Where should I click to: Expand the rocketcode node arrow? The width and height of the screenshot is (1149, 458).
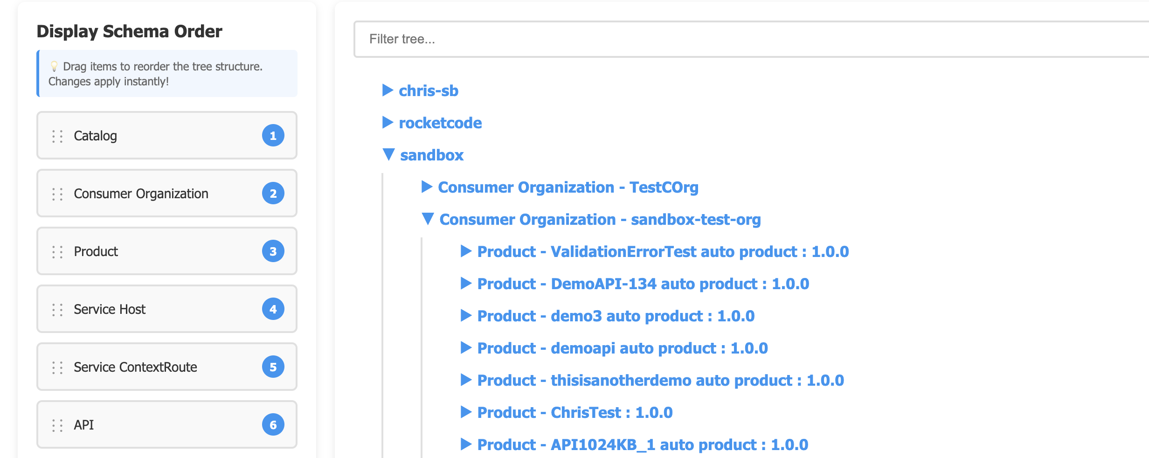coord(387,122)
